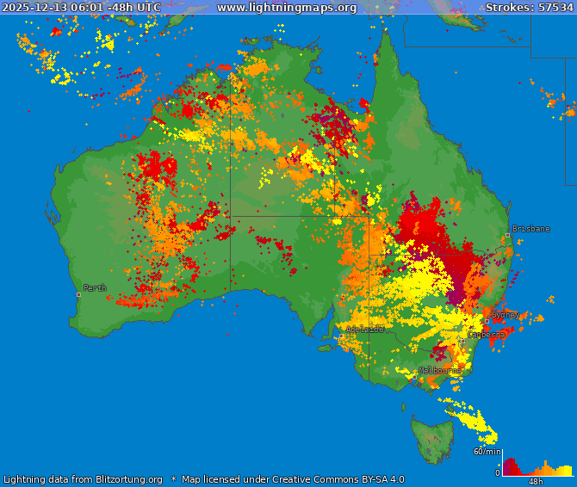Click the Brisbane city marker square
This screenshot has height=487, width=577.
(508, 235)
